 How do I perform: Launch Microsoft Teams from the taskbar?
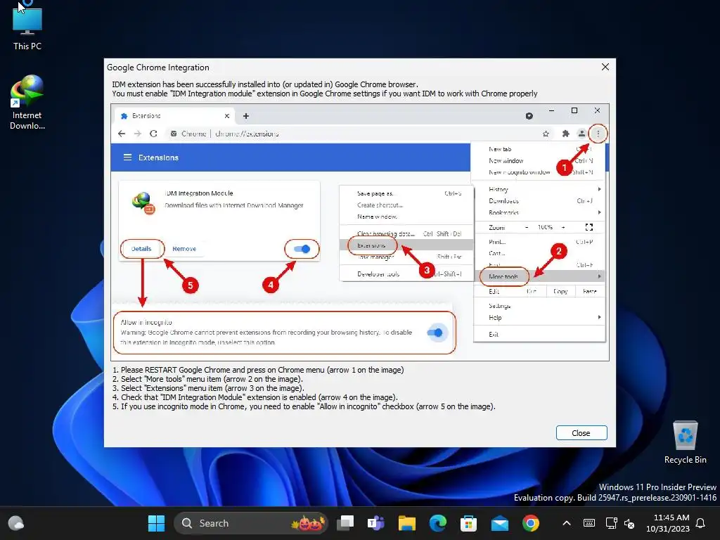click(x=376, y=523)
